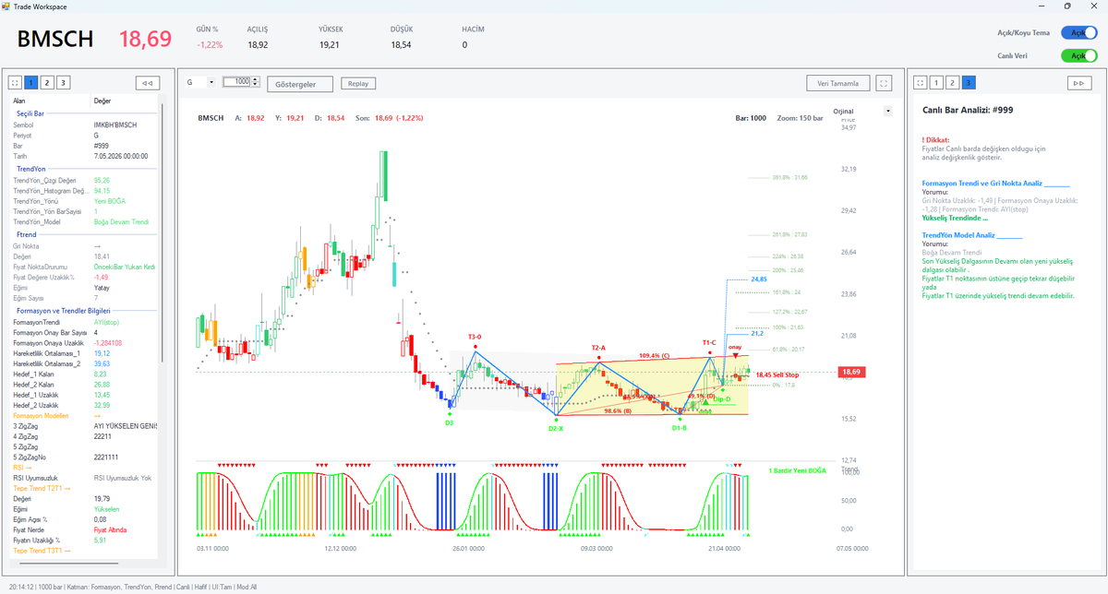This screenshot has width=1108, height=594.
Task: Click the T3-0 marker on chart
Action: pos(475,337)
